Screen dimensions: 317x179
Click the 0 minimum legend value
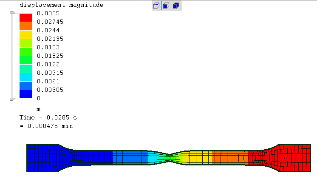[x=39, y=98]
